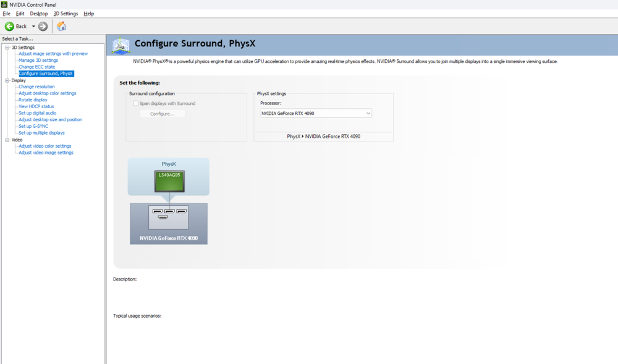Click the GPU display ports diagram
618x364 pixels.
tap(169, 218)
